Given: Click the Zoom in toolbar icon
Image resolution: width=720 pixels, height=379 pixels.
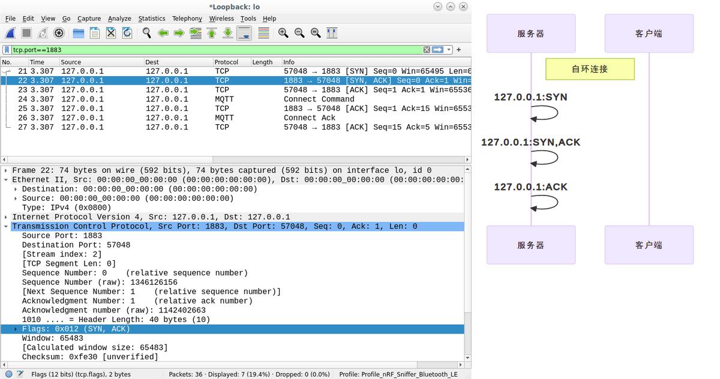Looking at the screenshot, I should (x=282, y=33).
